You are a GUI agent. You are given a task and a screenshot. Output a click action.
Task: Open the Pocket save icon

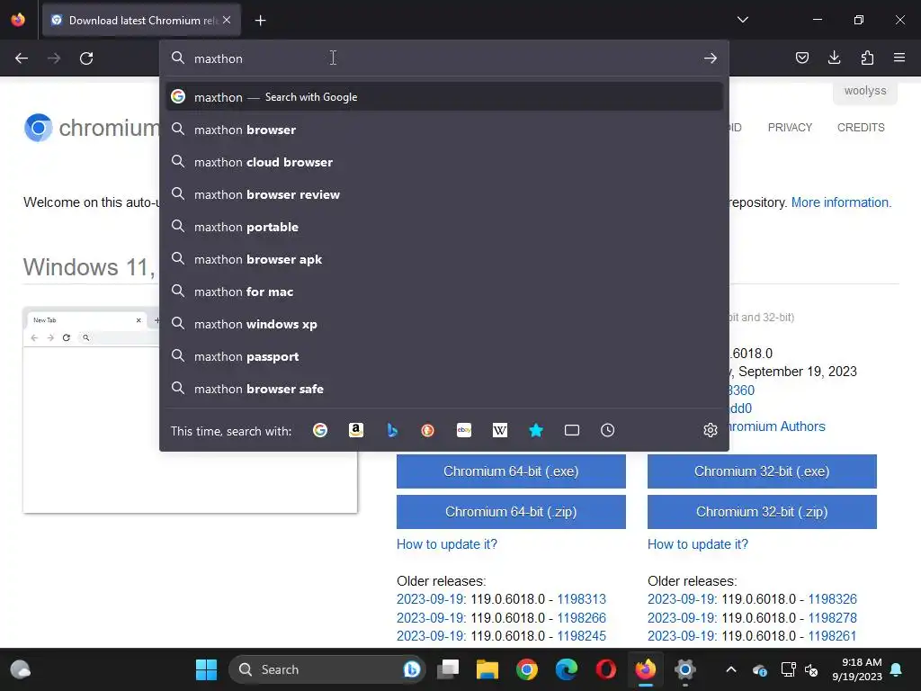point(801,58)
